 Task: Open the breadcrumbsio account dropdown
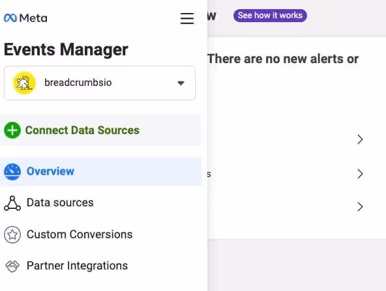(100, 83)
